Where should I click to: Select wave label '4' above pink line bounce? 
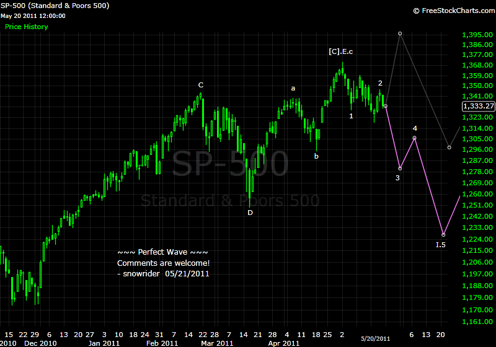[415, 128]
